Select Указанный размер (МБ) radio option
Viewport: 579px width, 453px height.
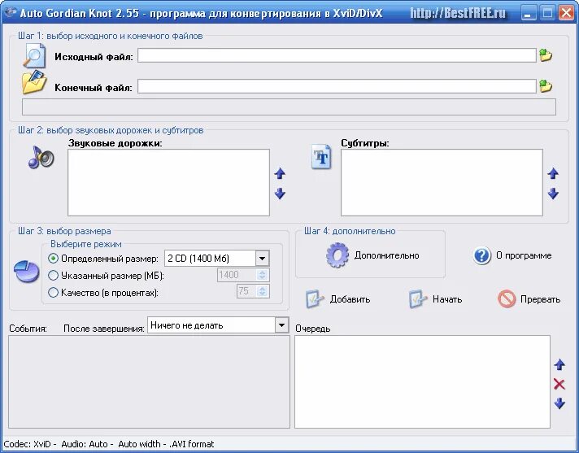tap(53, 276)
